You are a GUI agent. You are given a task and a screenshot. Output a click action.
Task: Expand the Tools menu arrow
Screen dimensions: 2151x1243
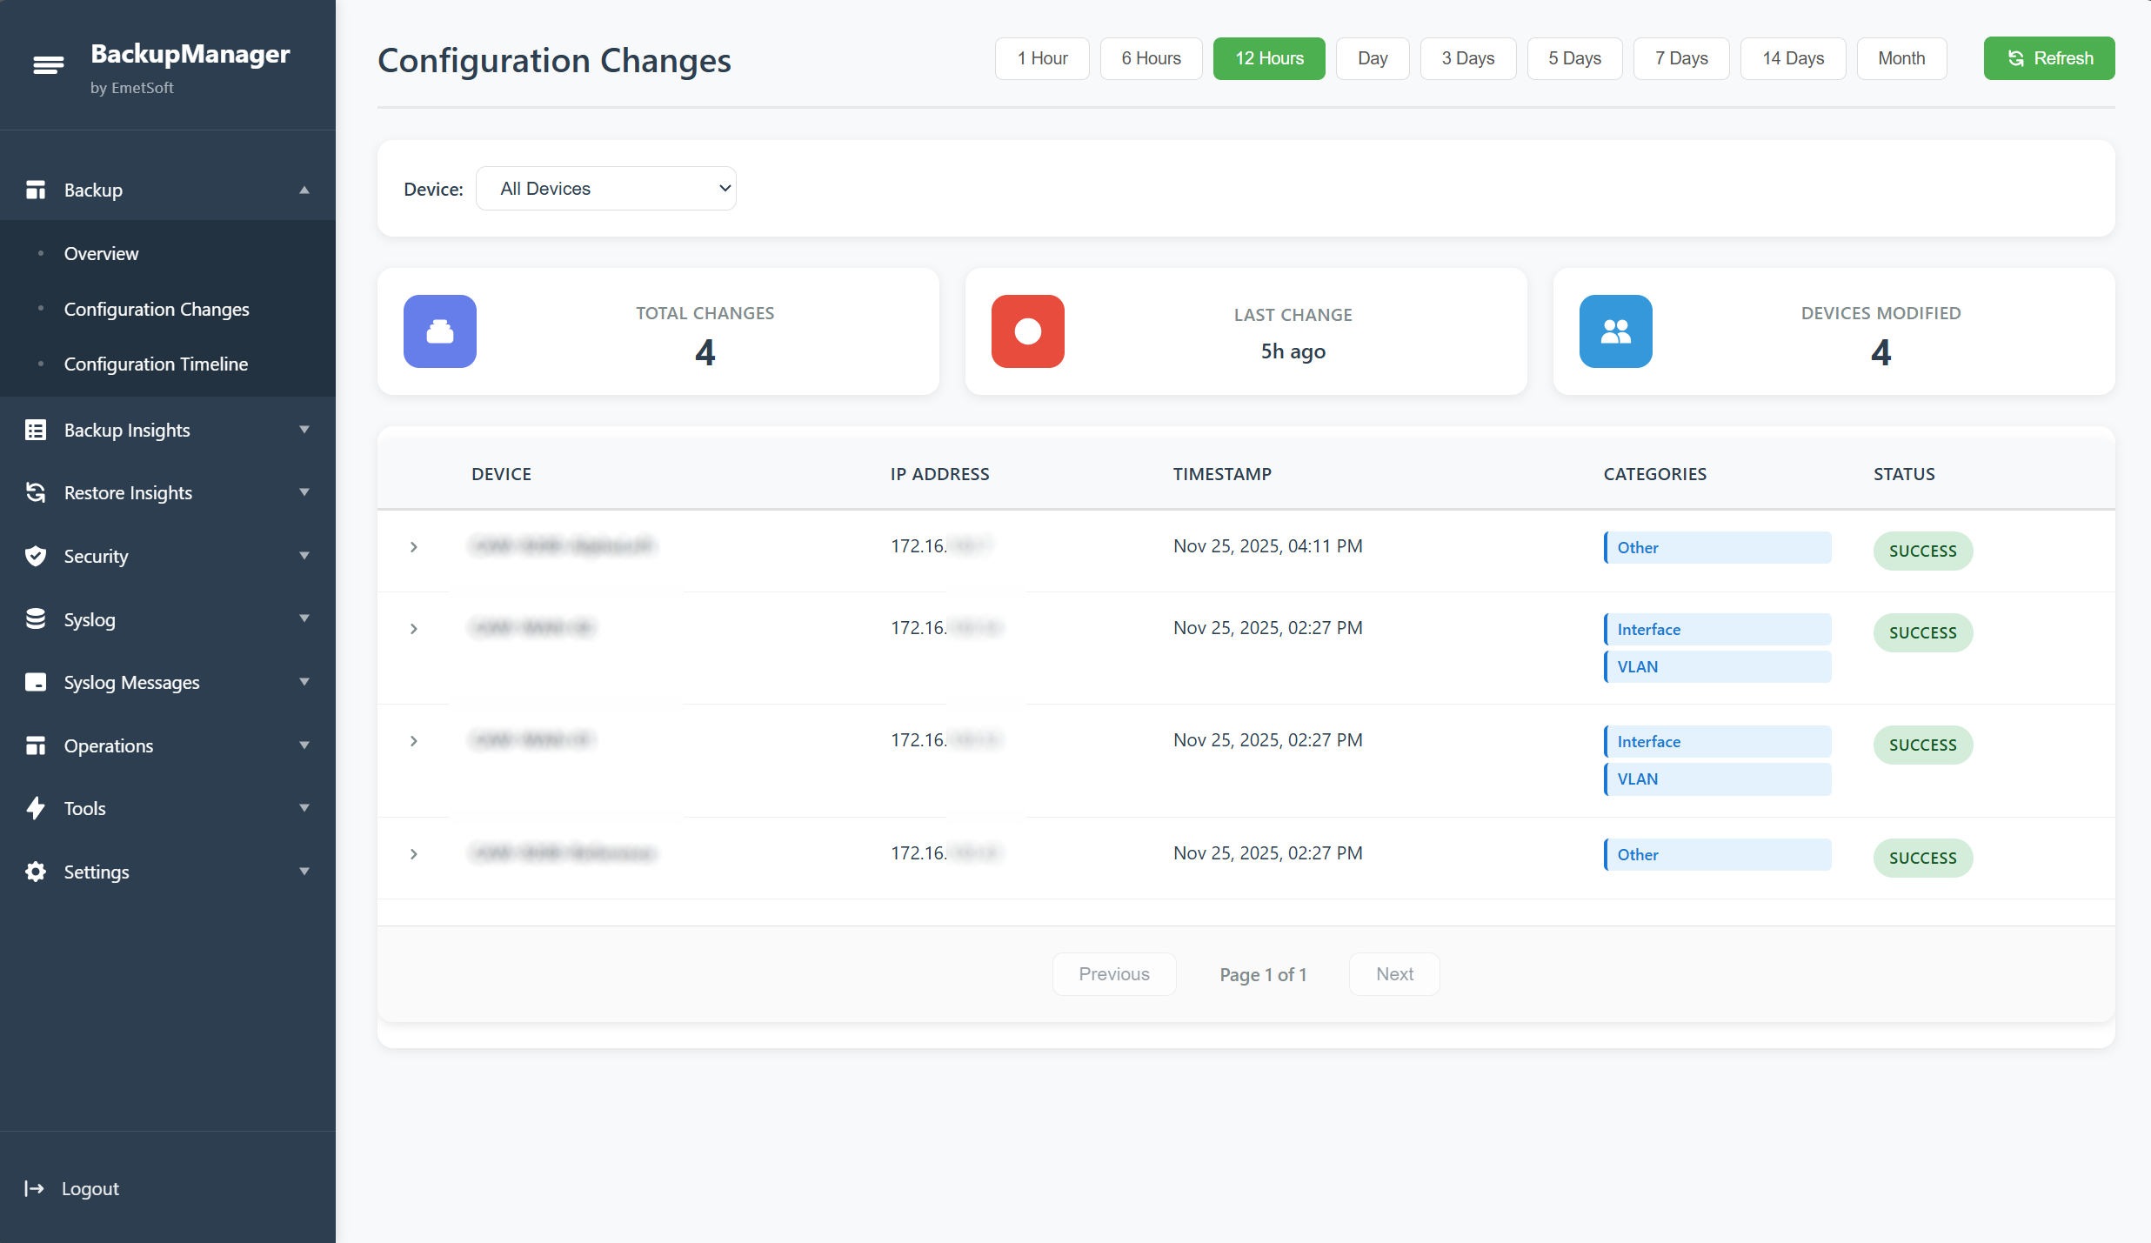click(304, 808)
